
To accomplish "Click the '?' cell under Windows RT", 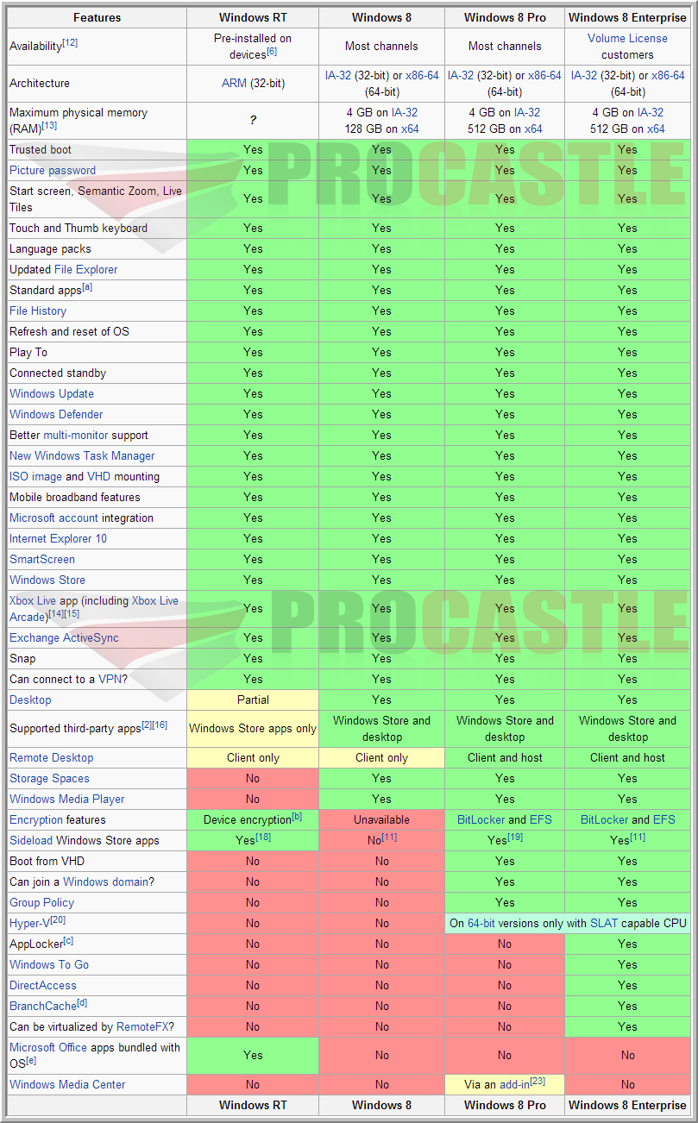I will [x=253, y=121].
